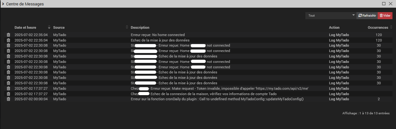Delete the Token invalide error message
Viewport: 396px width, 129px height.
9,88
